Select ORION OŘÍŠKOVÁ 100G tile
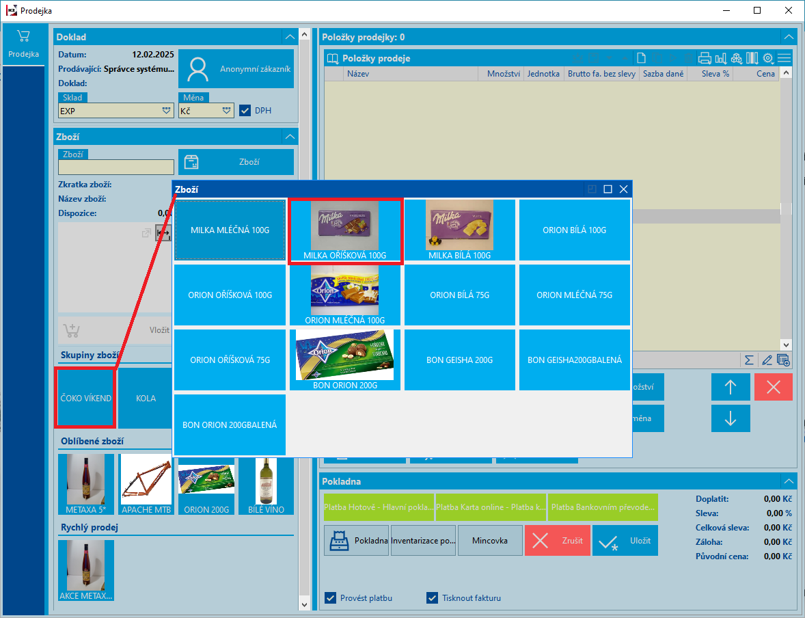The image size is (805, 618). tap(230, 295)
